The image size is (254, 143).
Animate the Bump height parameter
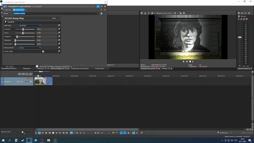[59, 44]
